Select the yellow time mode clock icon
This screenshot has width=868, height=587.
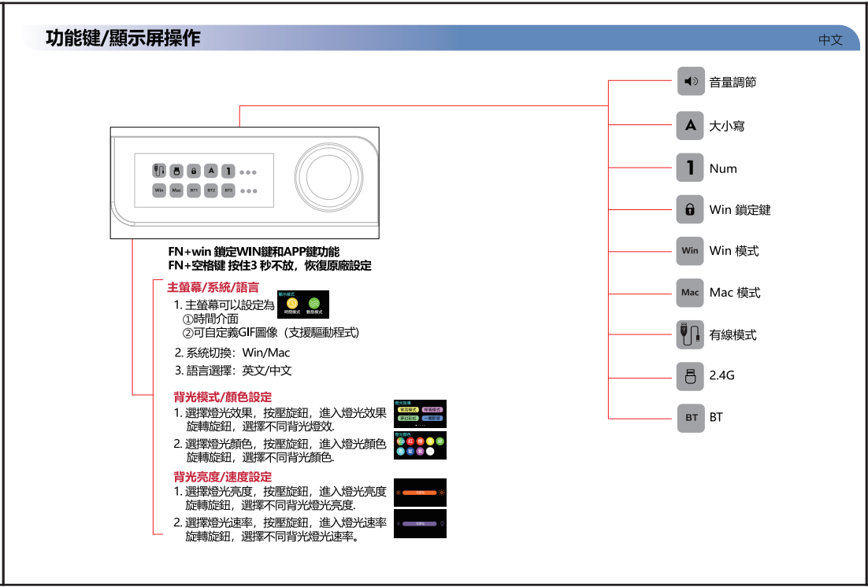[292, 303]
